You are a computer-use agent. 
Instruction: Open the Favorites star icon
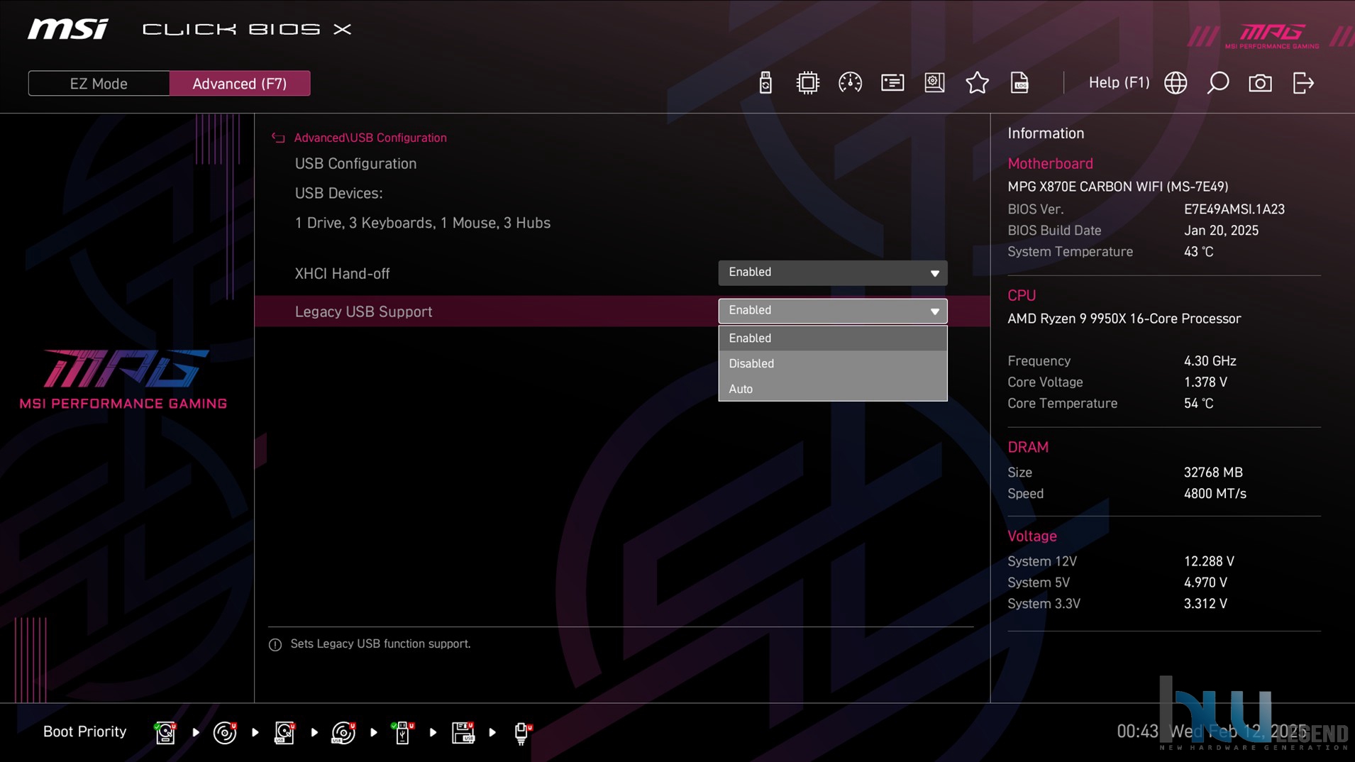[x=977, y=83]
